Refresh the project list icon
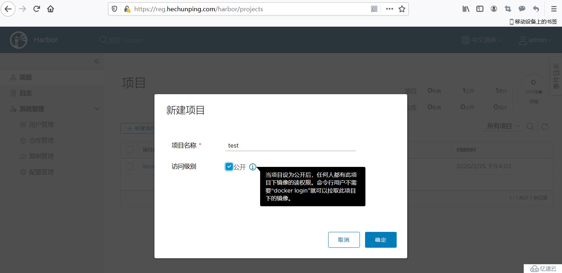This screenshot has height=273, width=562. (544, 126)
